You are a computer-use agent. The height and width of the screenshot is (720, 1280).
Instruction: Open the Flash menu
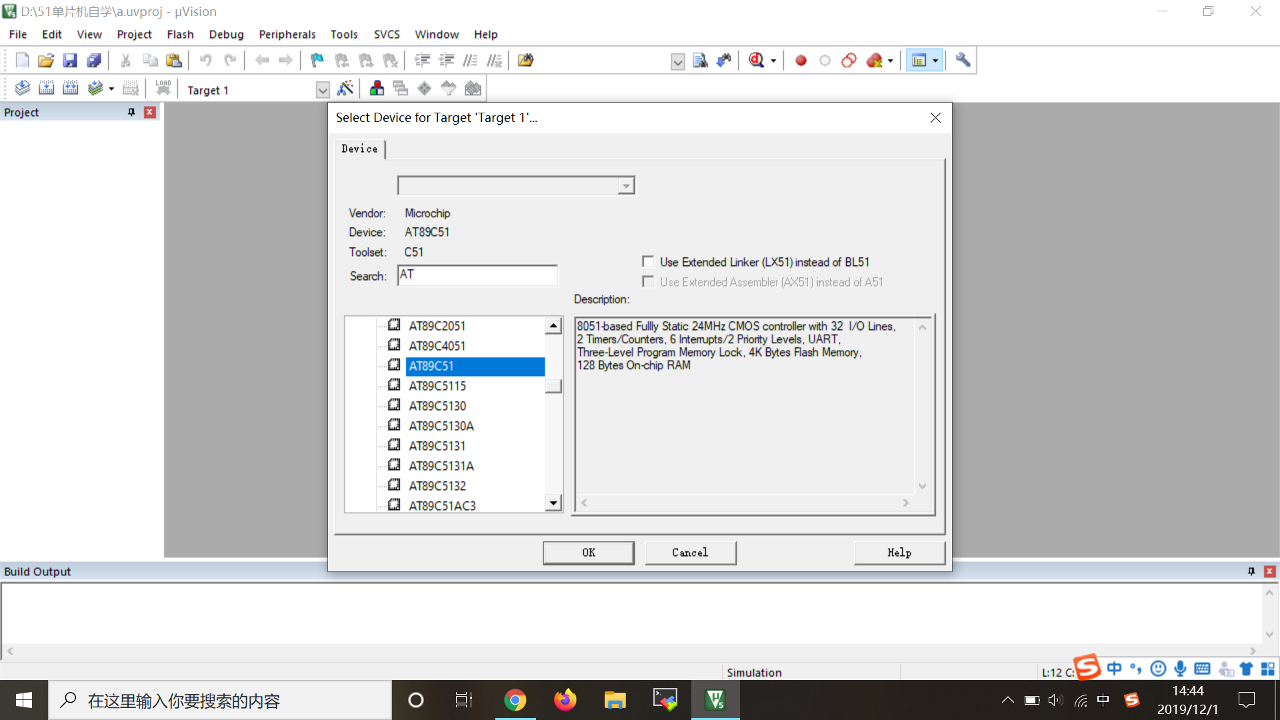pos(180,34)
